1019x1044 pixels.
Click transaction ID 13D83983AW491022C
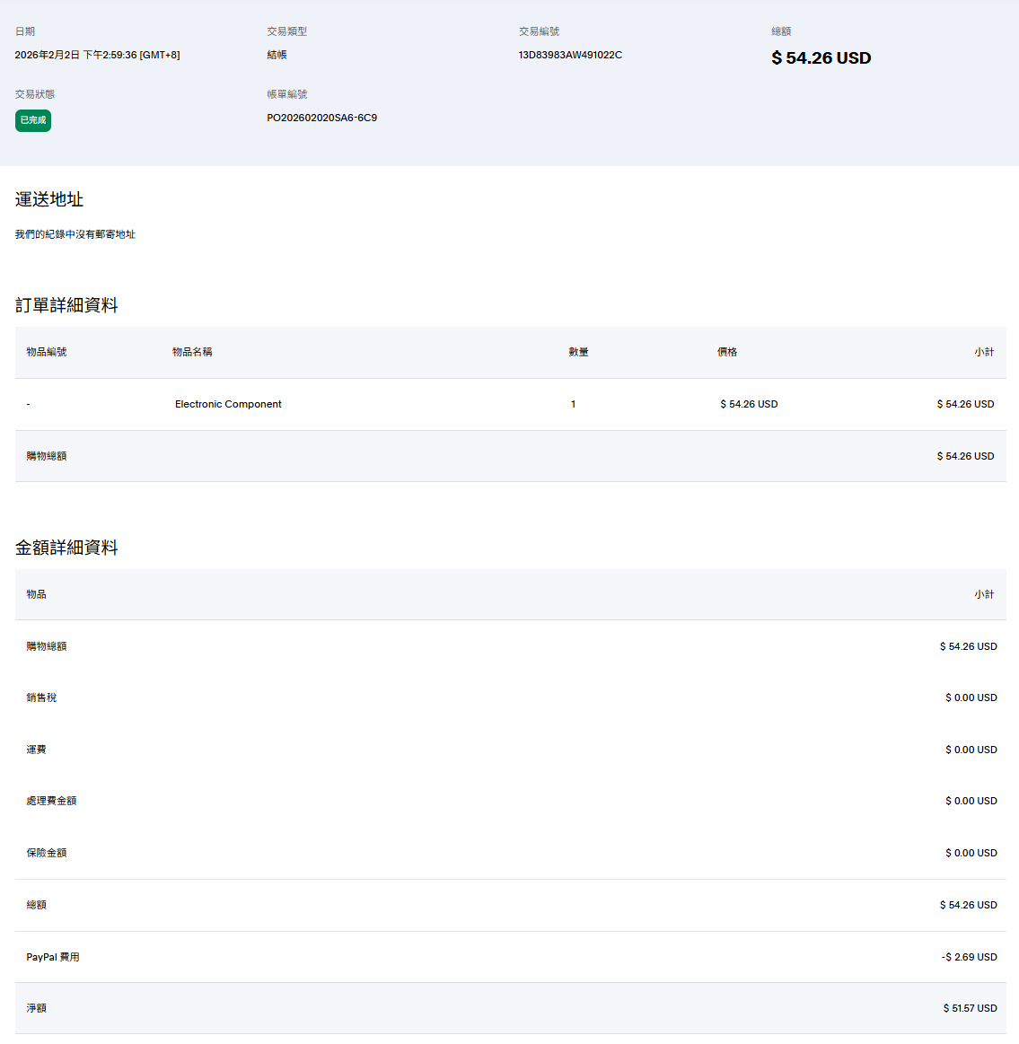570,55
